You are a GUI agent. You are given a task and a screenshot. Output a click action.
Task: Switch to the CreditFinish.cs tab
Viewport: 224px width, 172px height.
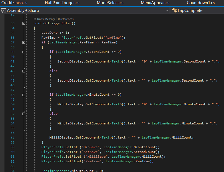click(x=14, y=3)
